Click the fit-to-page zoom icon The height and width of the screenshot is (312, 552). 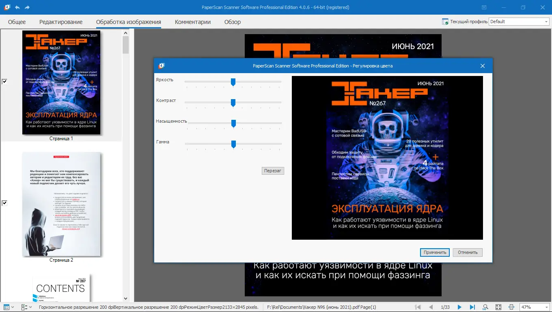[x=498, y=307]
